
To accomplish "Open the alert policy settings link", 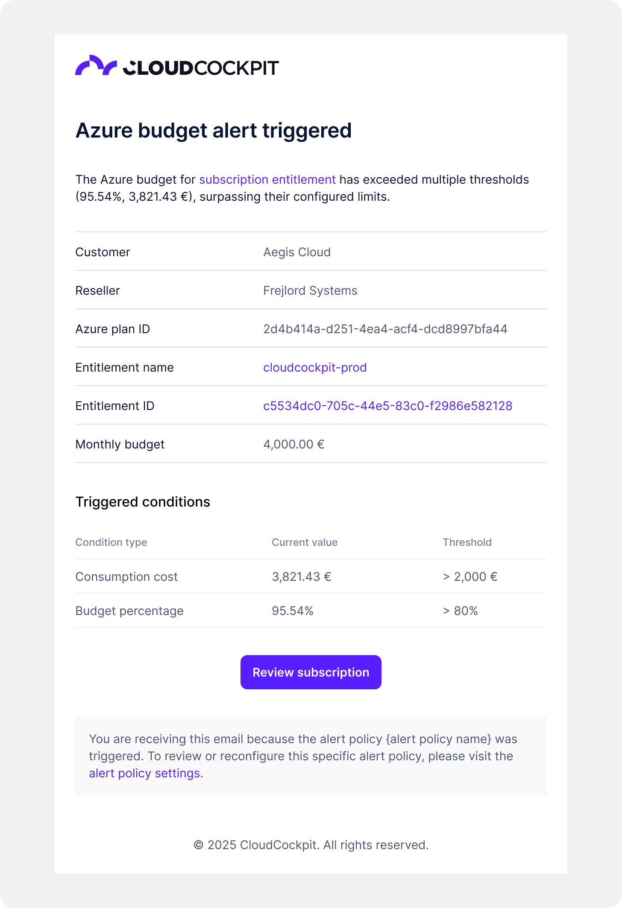I will (144, 773).
